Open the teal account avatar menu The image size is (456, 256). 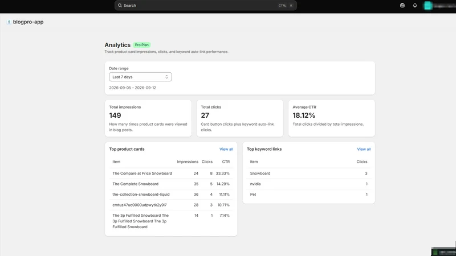pos(428,6)
